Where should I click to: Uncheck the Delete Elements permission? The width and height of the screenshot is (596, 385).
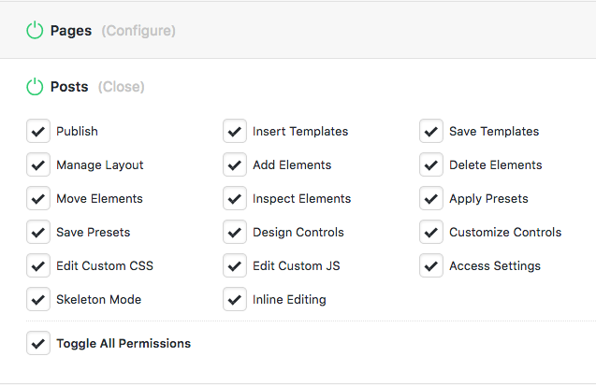coord(431,165)
